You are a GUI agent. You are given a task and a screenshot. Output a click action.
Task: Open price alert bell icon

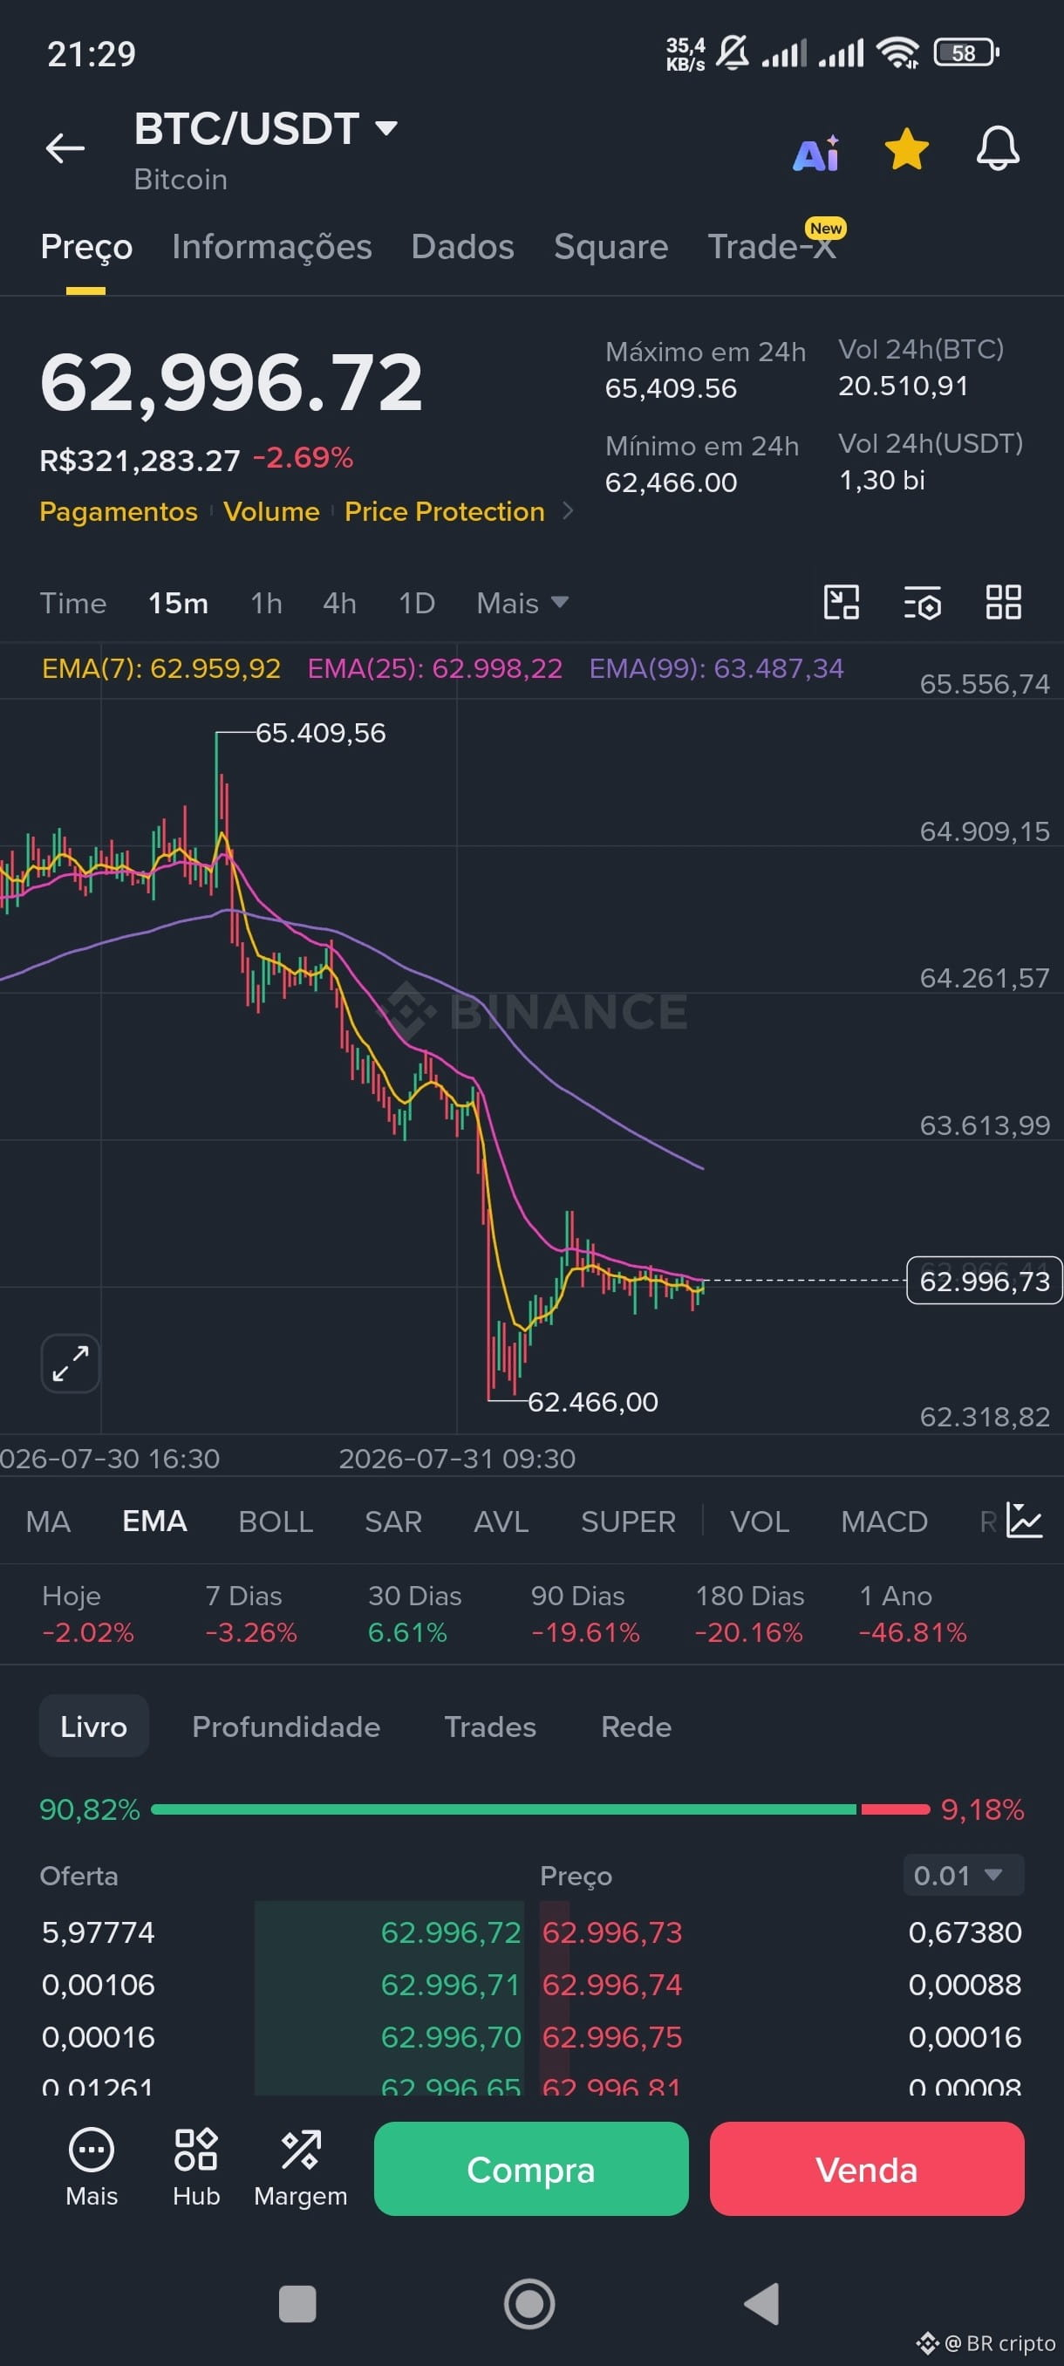997,149
